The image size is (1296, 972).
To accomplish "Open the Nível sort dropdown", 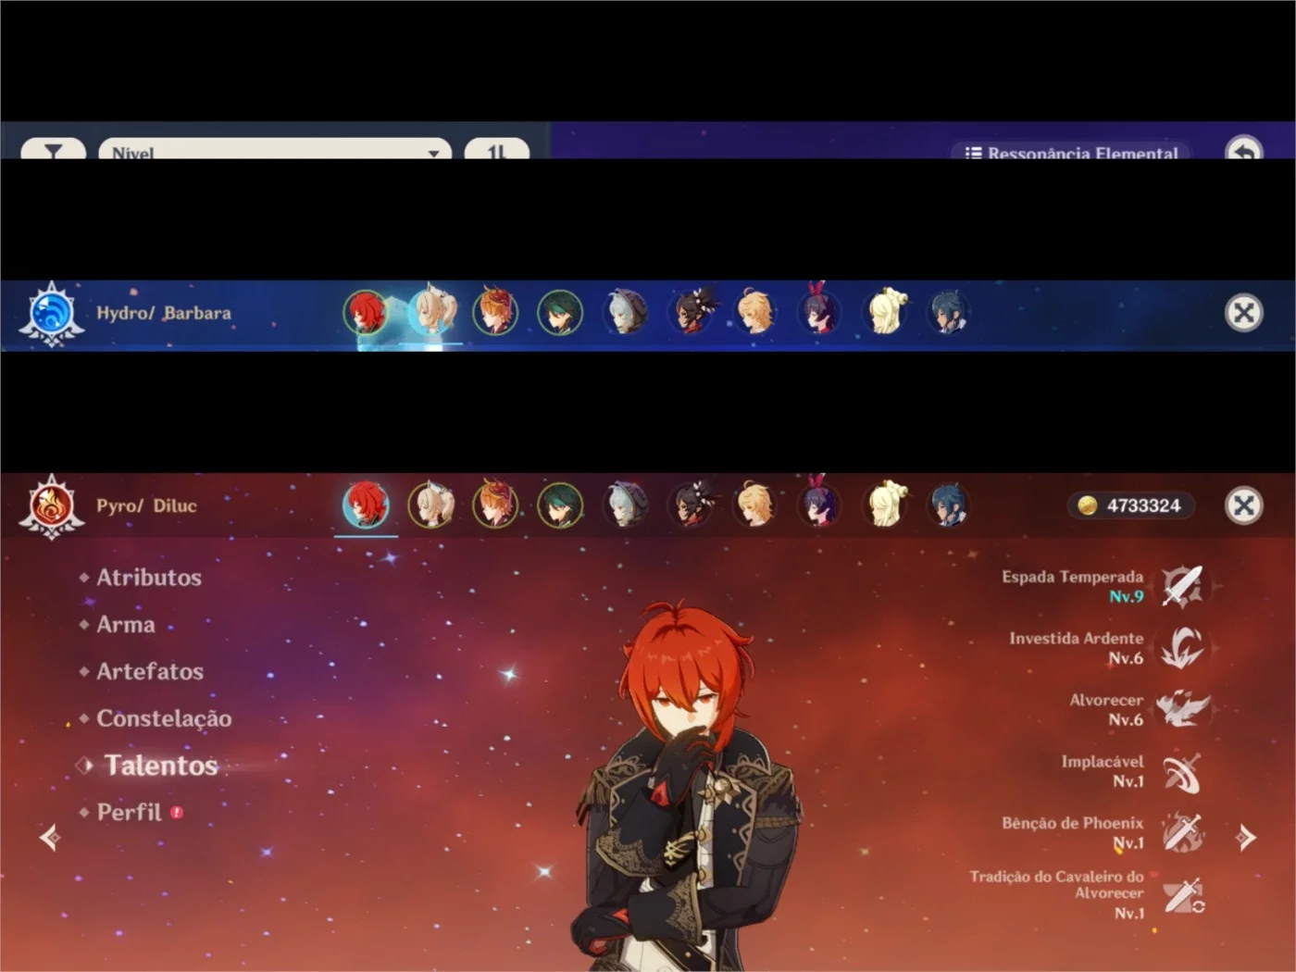I will tap(275, 149).
